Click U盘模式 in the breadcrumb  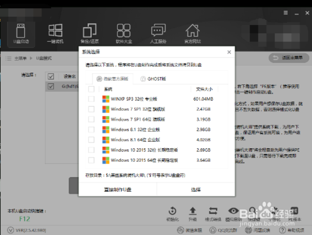coord(44,58)
